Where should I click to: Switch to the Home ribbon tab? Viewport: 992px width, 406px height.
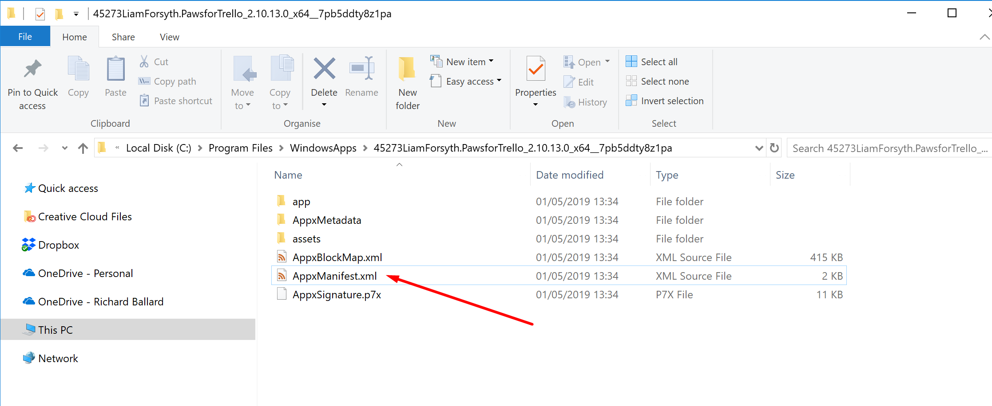pyautogui.click(x=75, y=37)
